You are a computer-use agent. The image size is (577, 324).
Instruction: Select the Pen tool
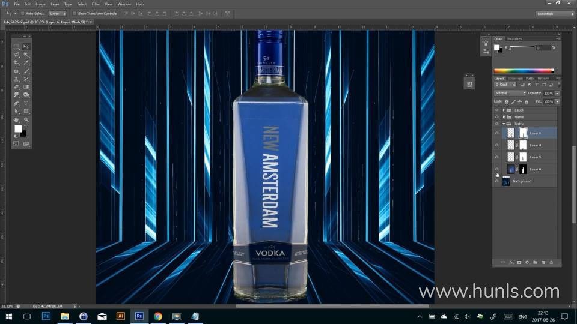click(x=16, y=103)
